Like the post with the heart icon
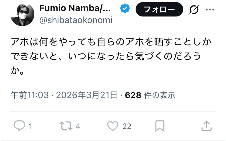 coord(113,126)
